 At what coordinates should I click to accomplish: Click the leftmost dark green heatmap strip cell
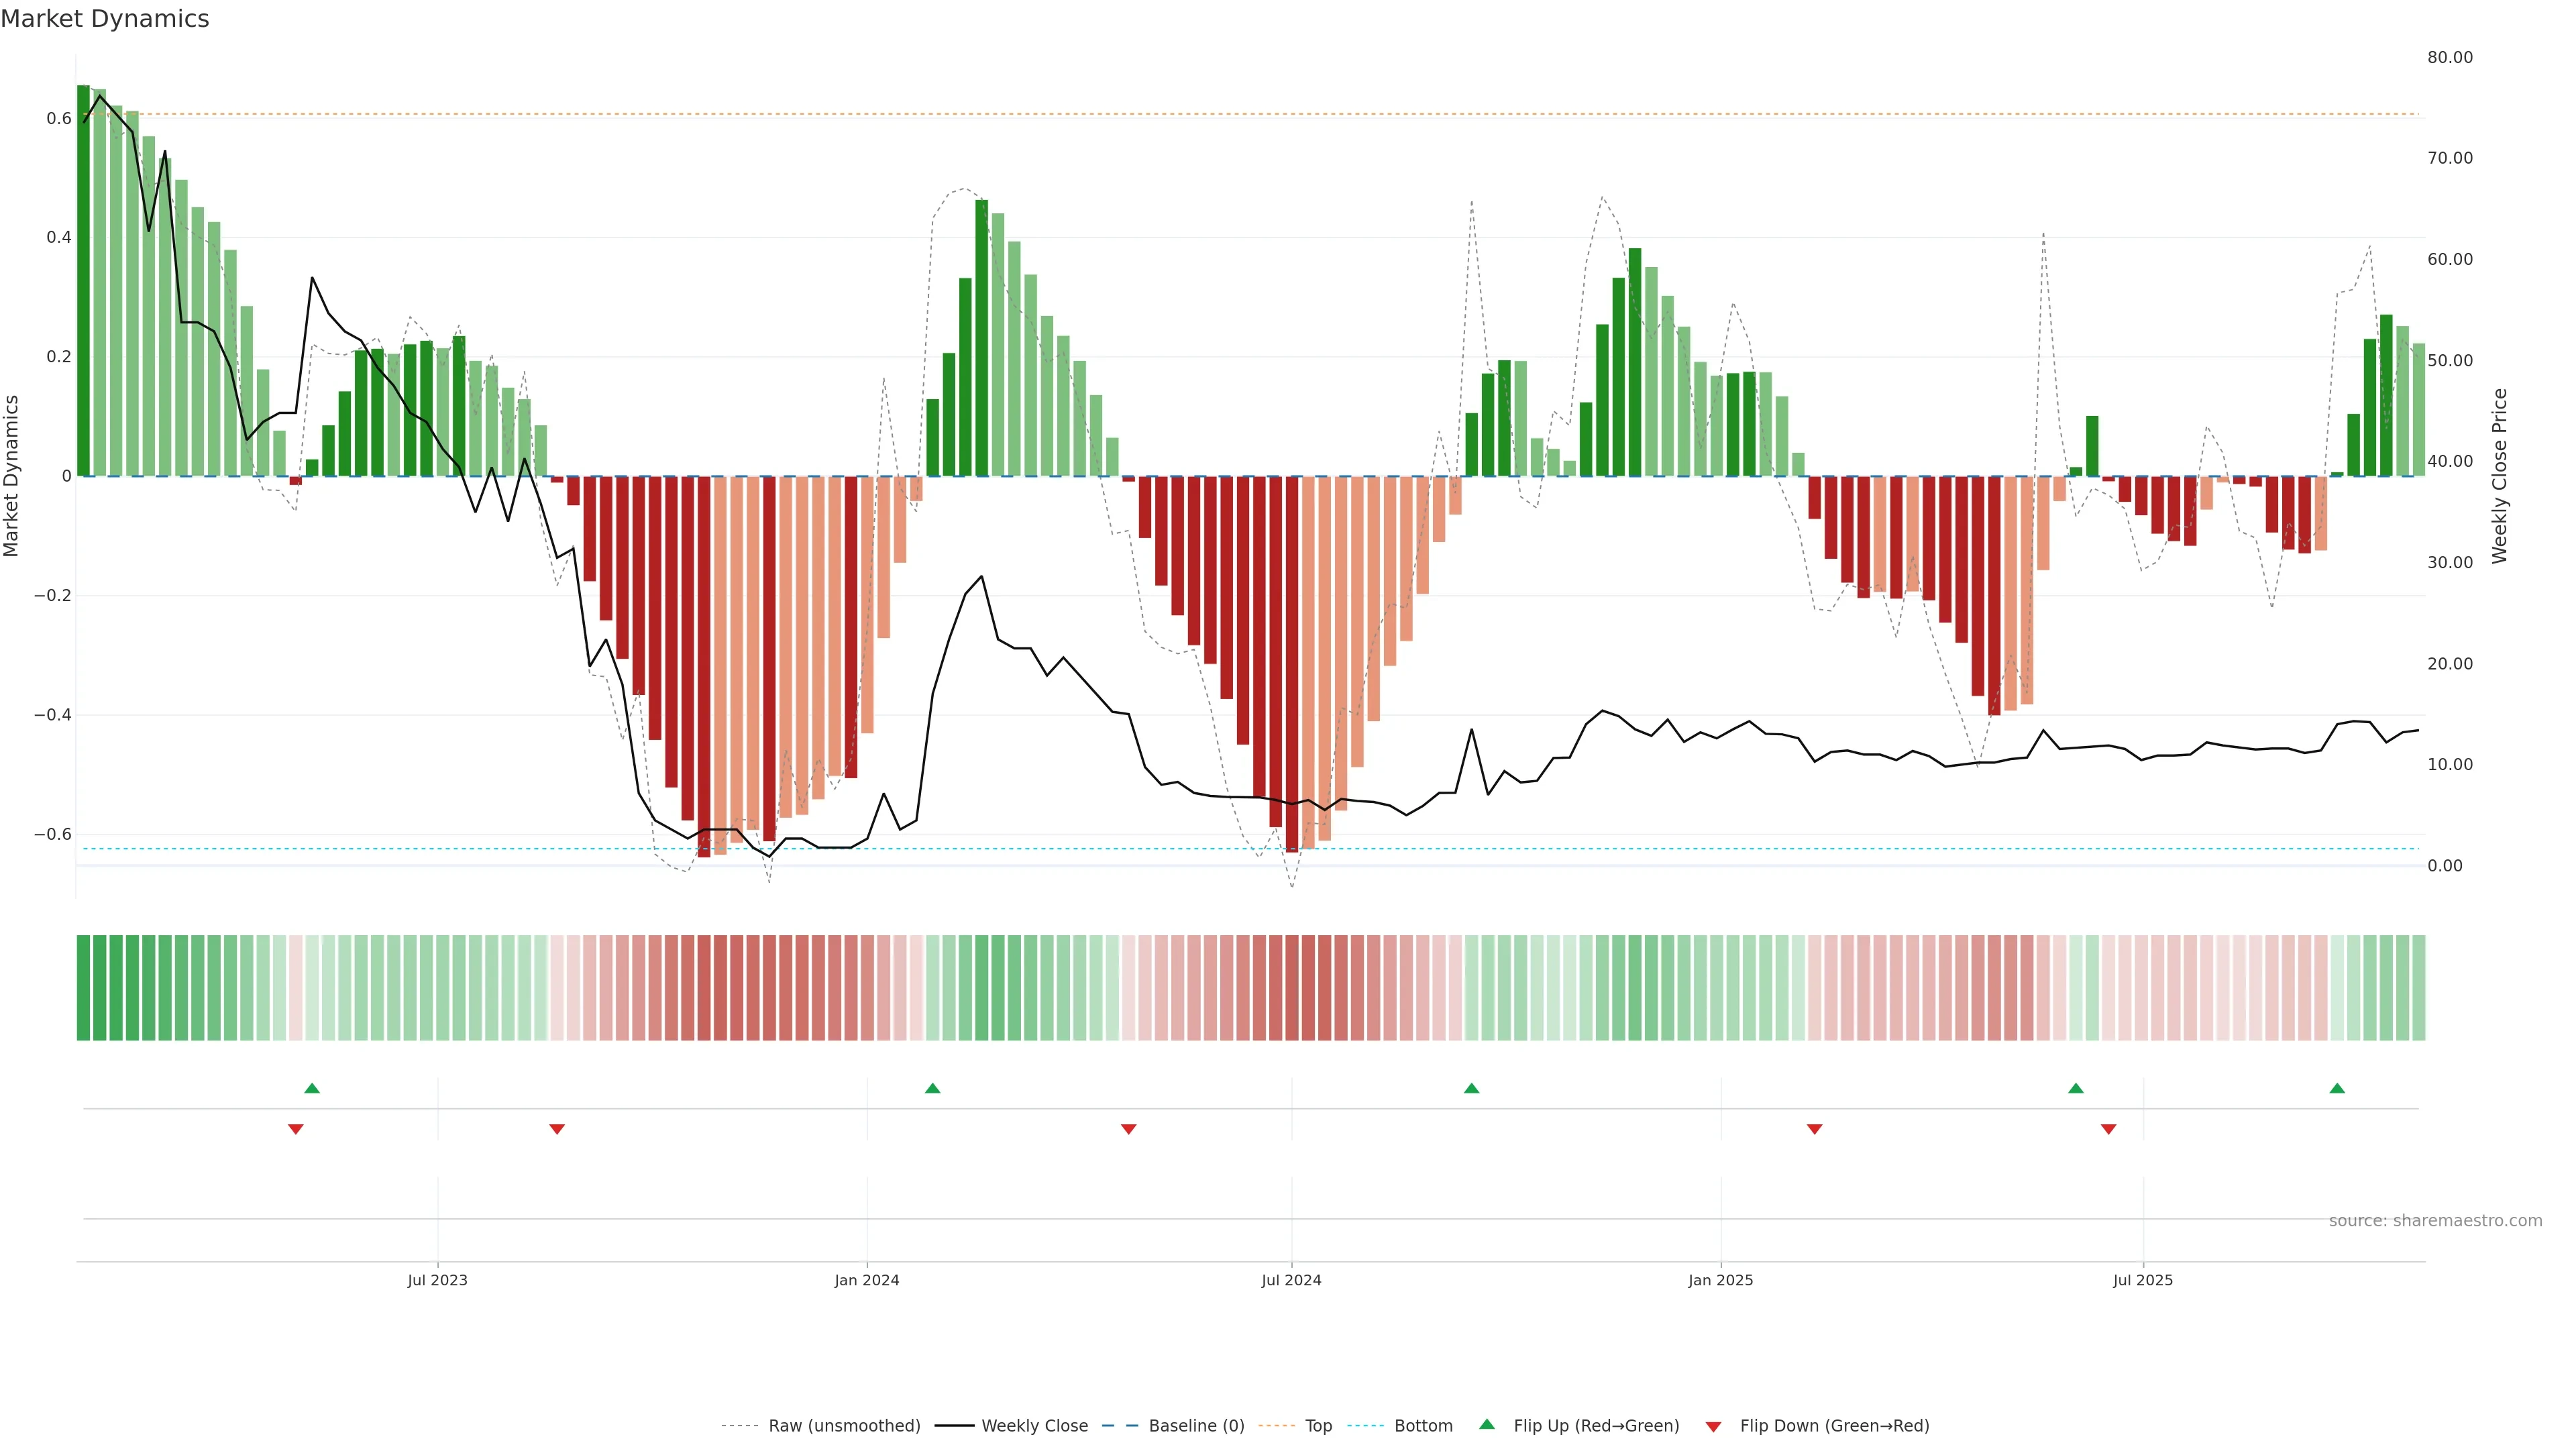point(83,988)
